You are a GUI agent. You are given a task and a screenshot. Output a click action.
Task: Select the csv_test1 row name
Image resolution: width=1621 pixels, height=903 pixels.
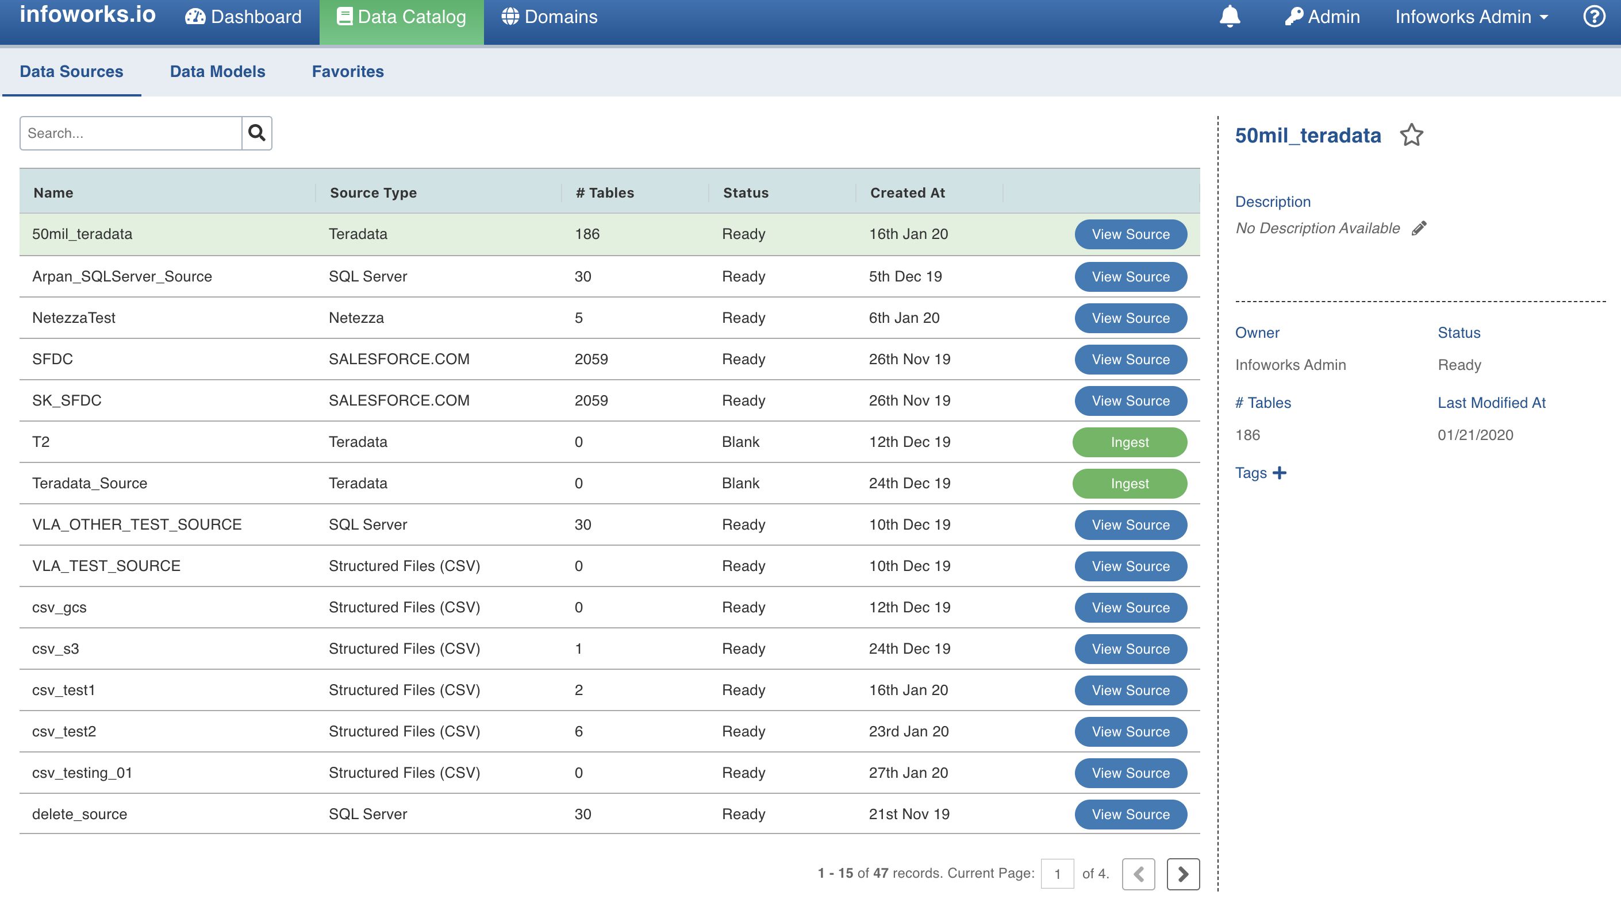tap(64, 690)
